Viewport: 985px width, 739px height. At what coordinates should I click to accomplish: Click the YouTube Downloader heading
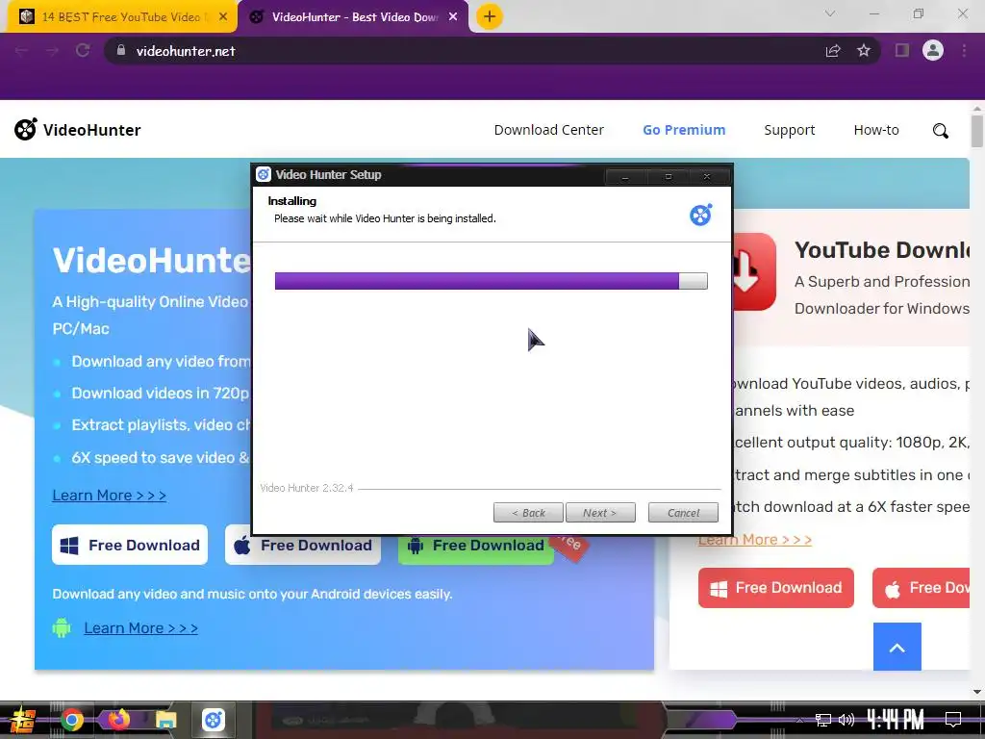click(882, 250)
